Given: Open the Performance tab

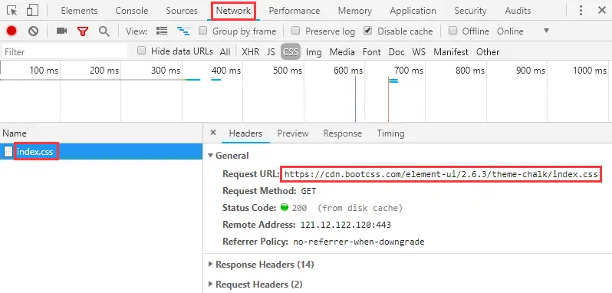Looking at the screenshot, I should (294, 11).
